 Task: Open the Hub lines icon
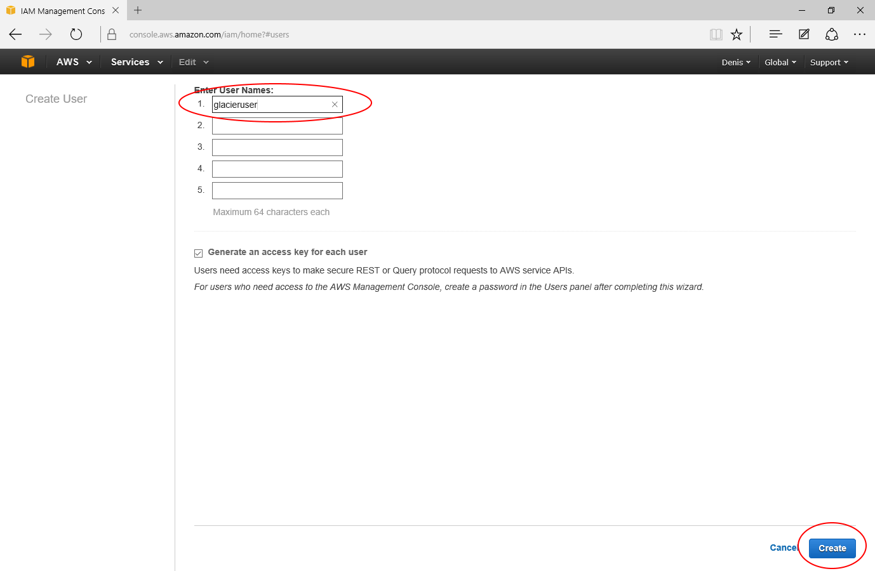point(775,34)
